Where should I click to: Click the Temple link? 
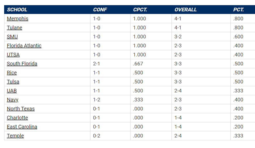click(15, 136)
